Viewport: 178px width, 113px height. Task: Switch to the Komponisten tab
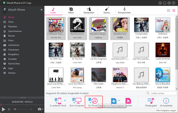click(x=124, y=10)
